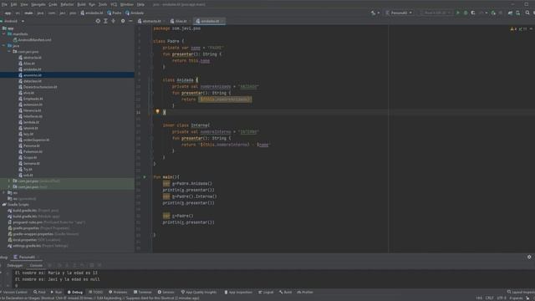Open the run configuration dropdown

tap(399, 13)
